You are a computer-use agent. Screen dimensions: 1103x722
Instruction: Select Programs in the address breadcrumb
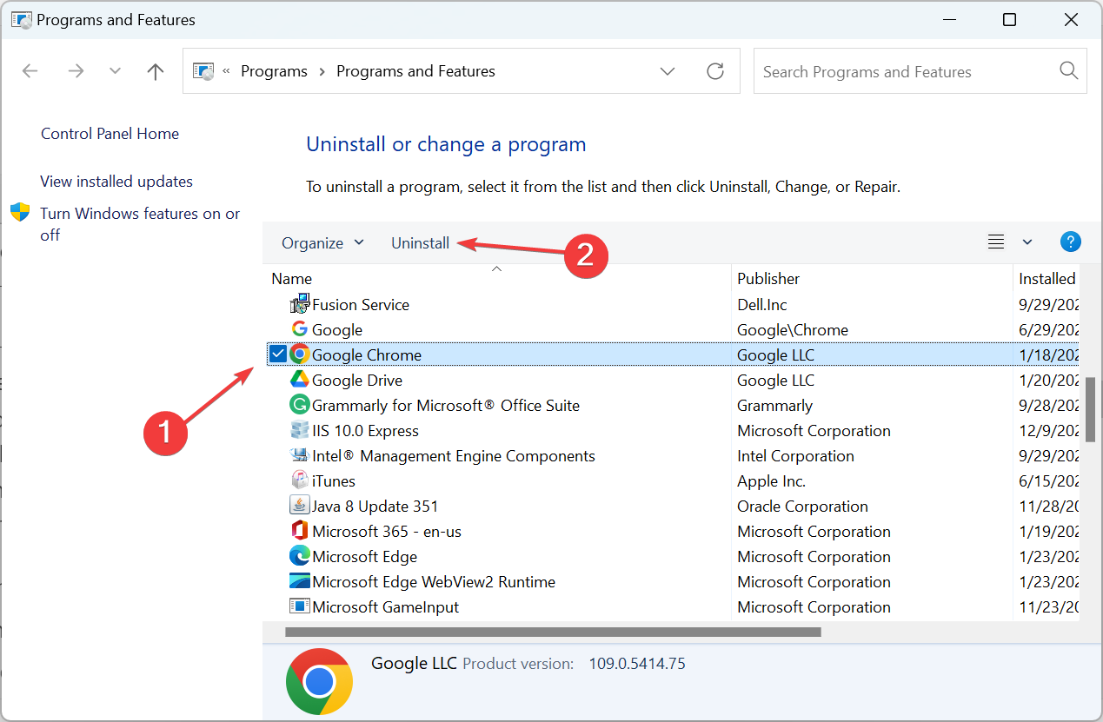(x=274, y=71)
